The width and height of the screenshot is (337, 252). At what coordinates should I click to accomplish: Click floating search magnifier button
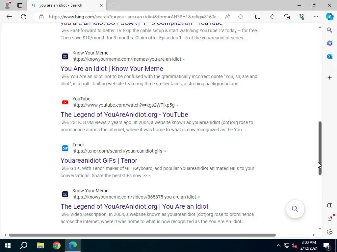tap(295, 209)
